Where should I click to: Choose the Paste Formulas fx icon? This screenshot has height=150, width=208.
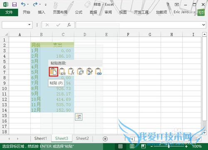(72, 72)
